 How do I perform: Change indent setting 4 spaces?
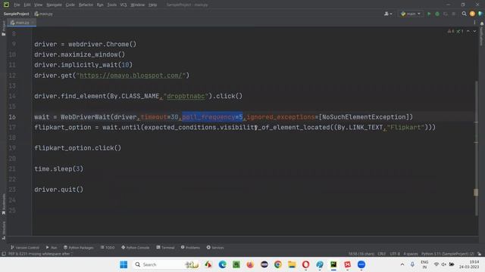tap(411, 254)
